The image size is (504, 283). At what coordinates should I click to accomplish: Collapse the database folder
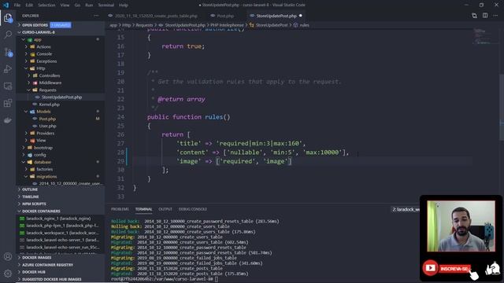coord(61,162)
